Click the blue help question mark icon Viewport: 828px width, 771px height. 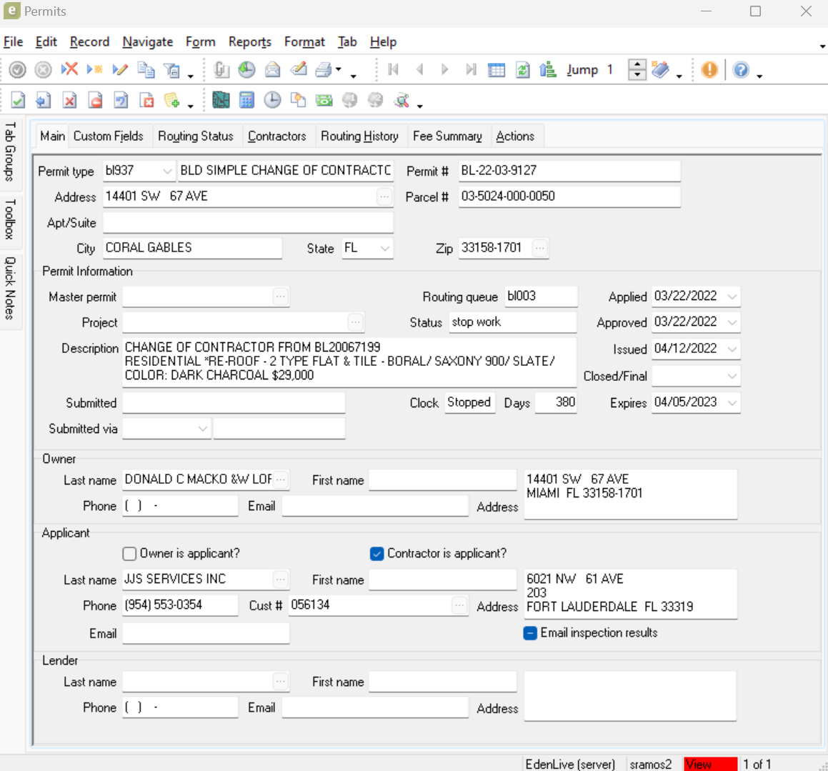741,69
